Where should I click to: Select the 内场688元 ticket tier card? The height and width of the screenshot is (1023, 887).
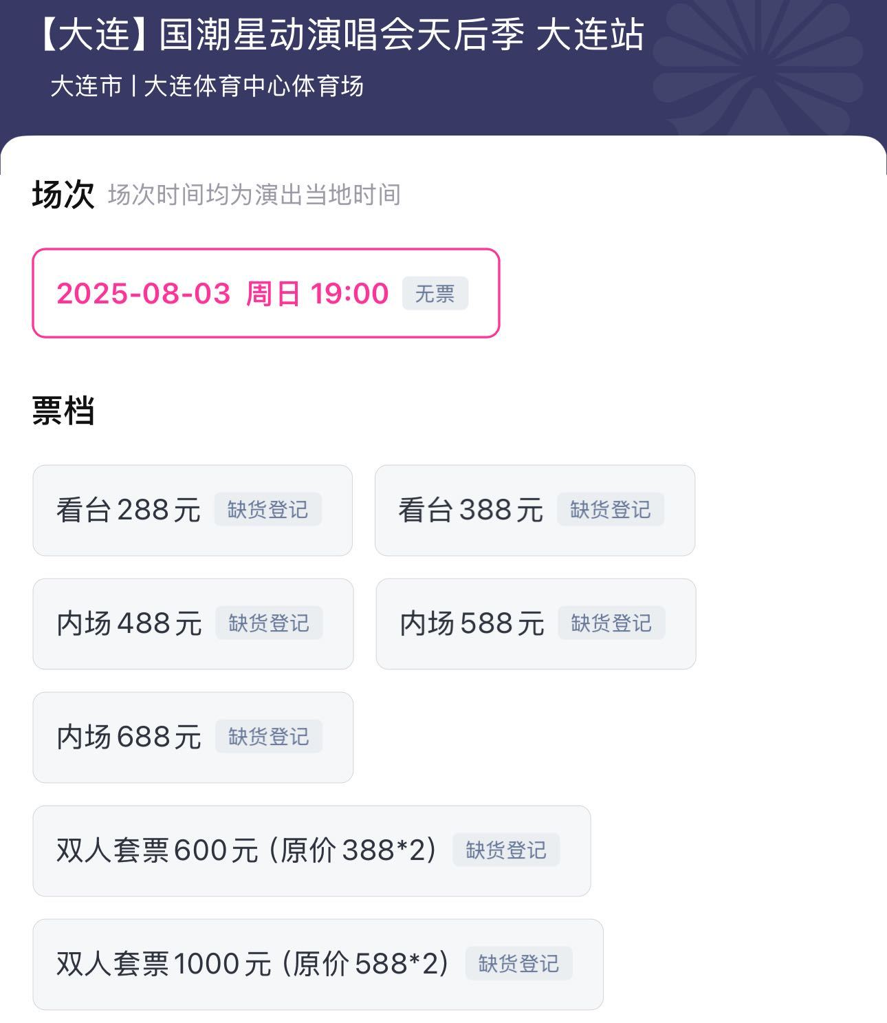coord(128,737)
